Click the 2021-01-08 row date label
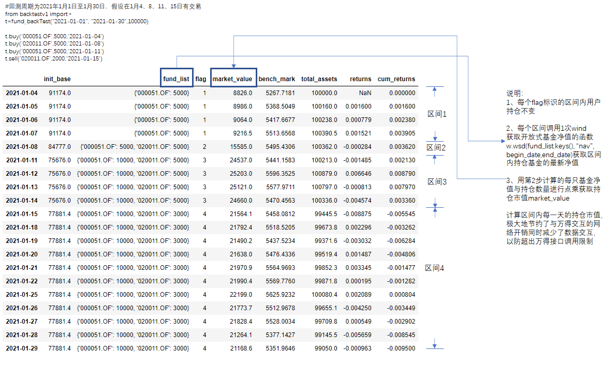Image resolution: width=616 pixels, height=365 pixels. [x=22, y=147]
